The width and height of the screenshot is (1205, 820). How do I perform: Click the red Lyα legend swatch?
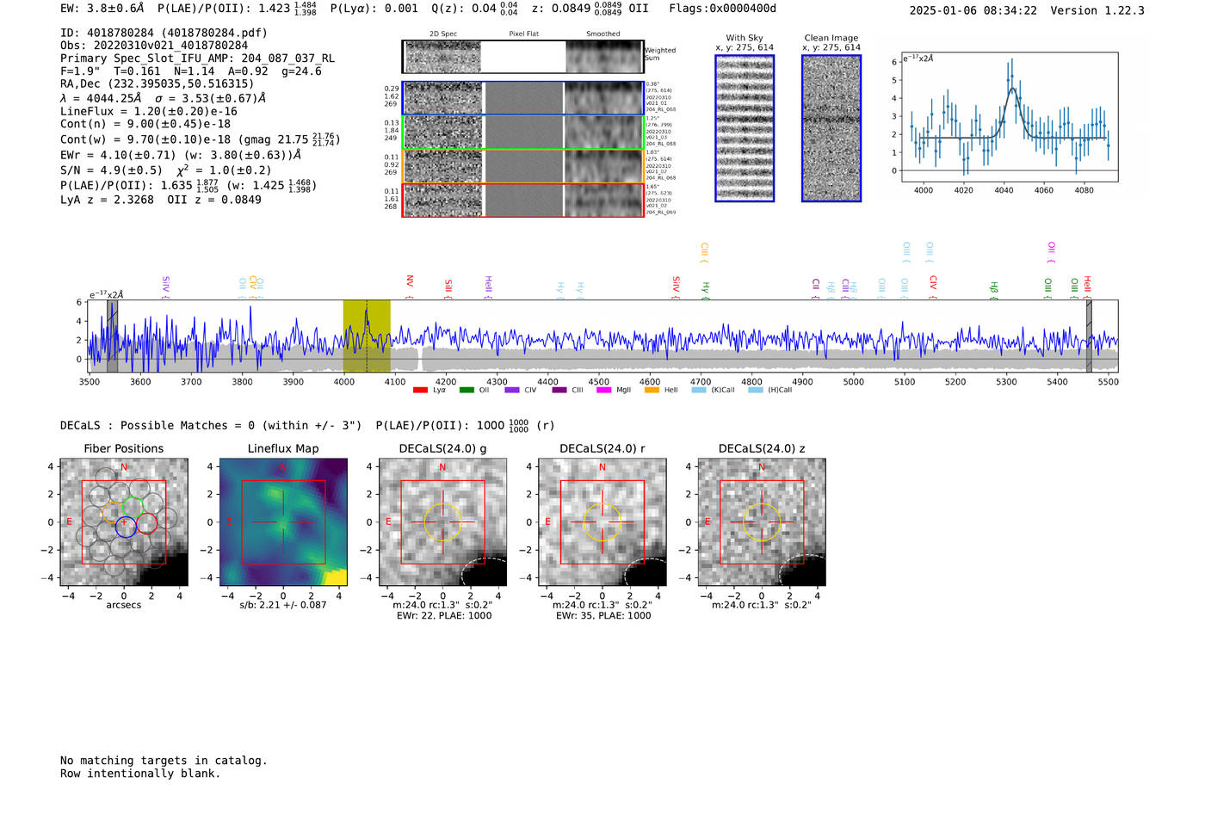pos(420,390)
